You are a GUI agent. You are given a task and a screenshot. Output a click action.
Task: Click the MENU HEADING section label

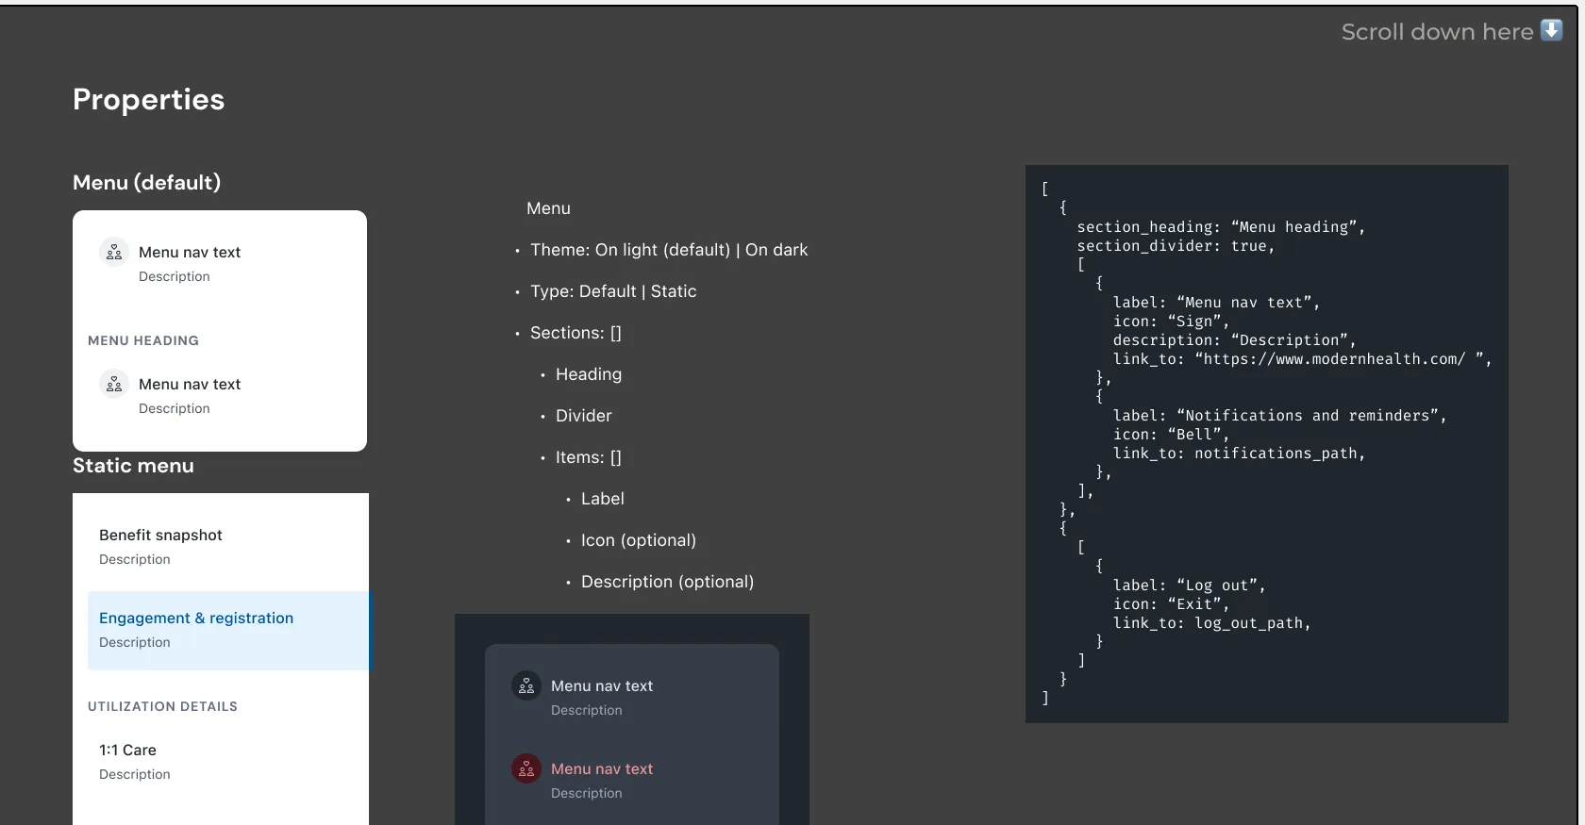click(x=143, y=340)
